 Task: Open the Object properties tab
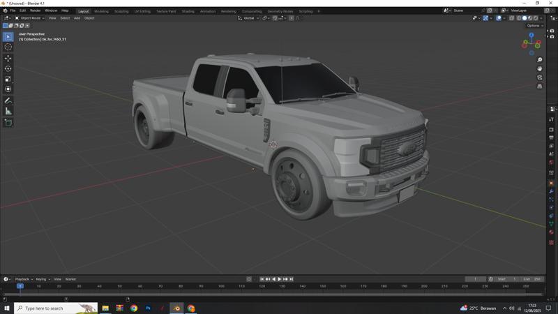click(x=551, y=184)
